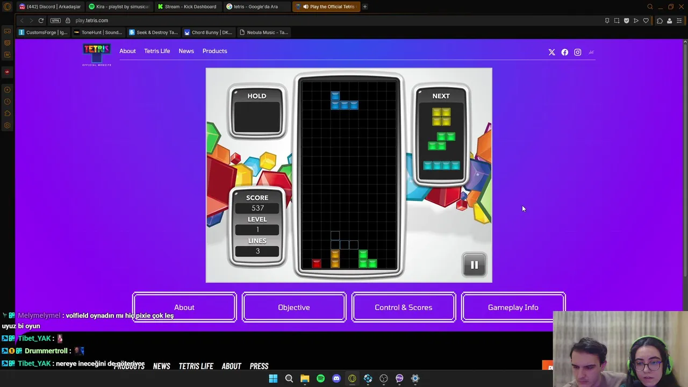Reload the current page
The height and width of the screenshot is (387, 688).
41,20
